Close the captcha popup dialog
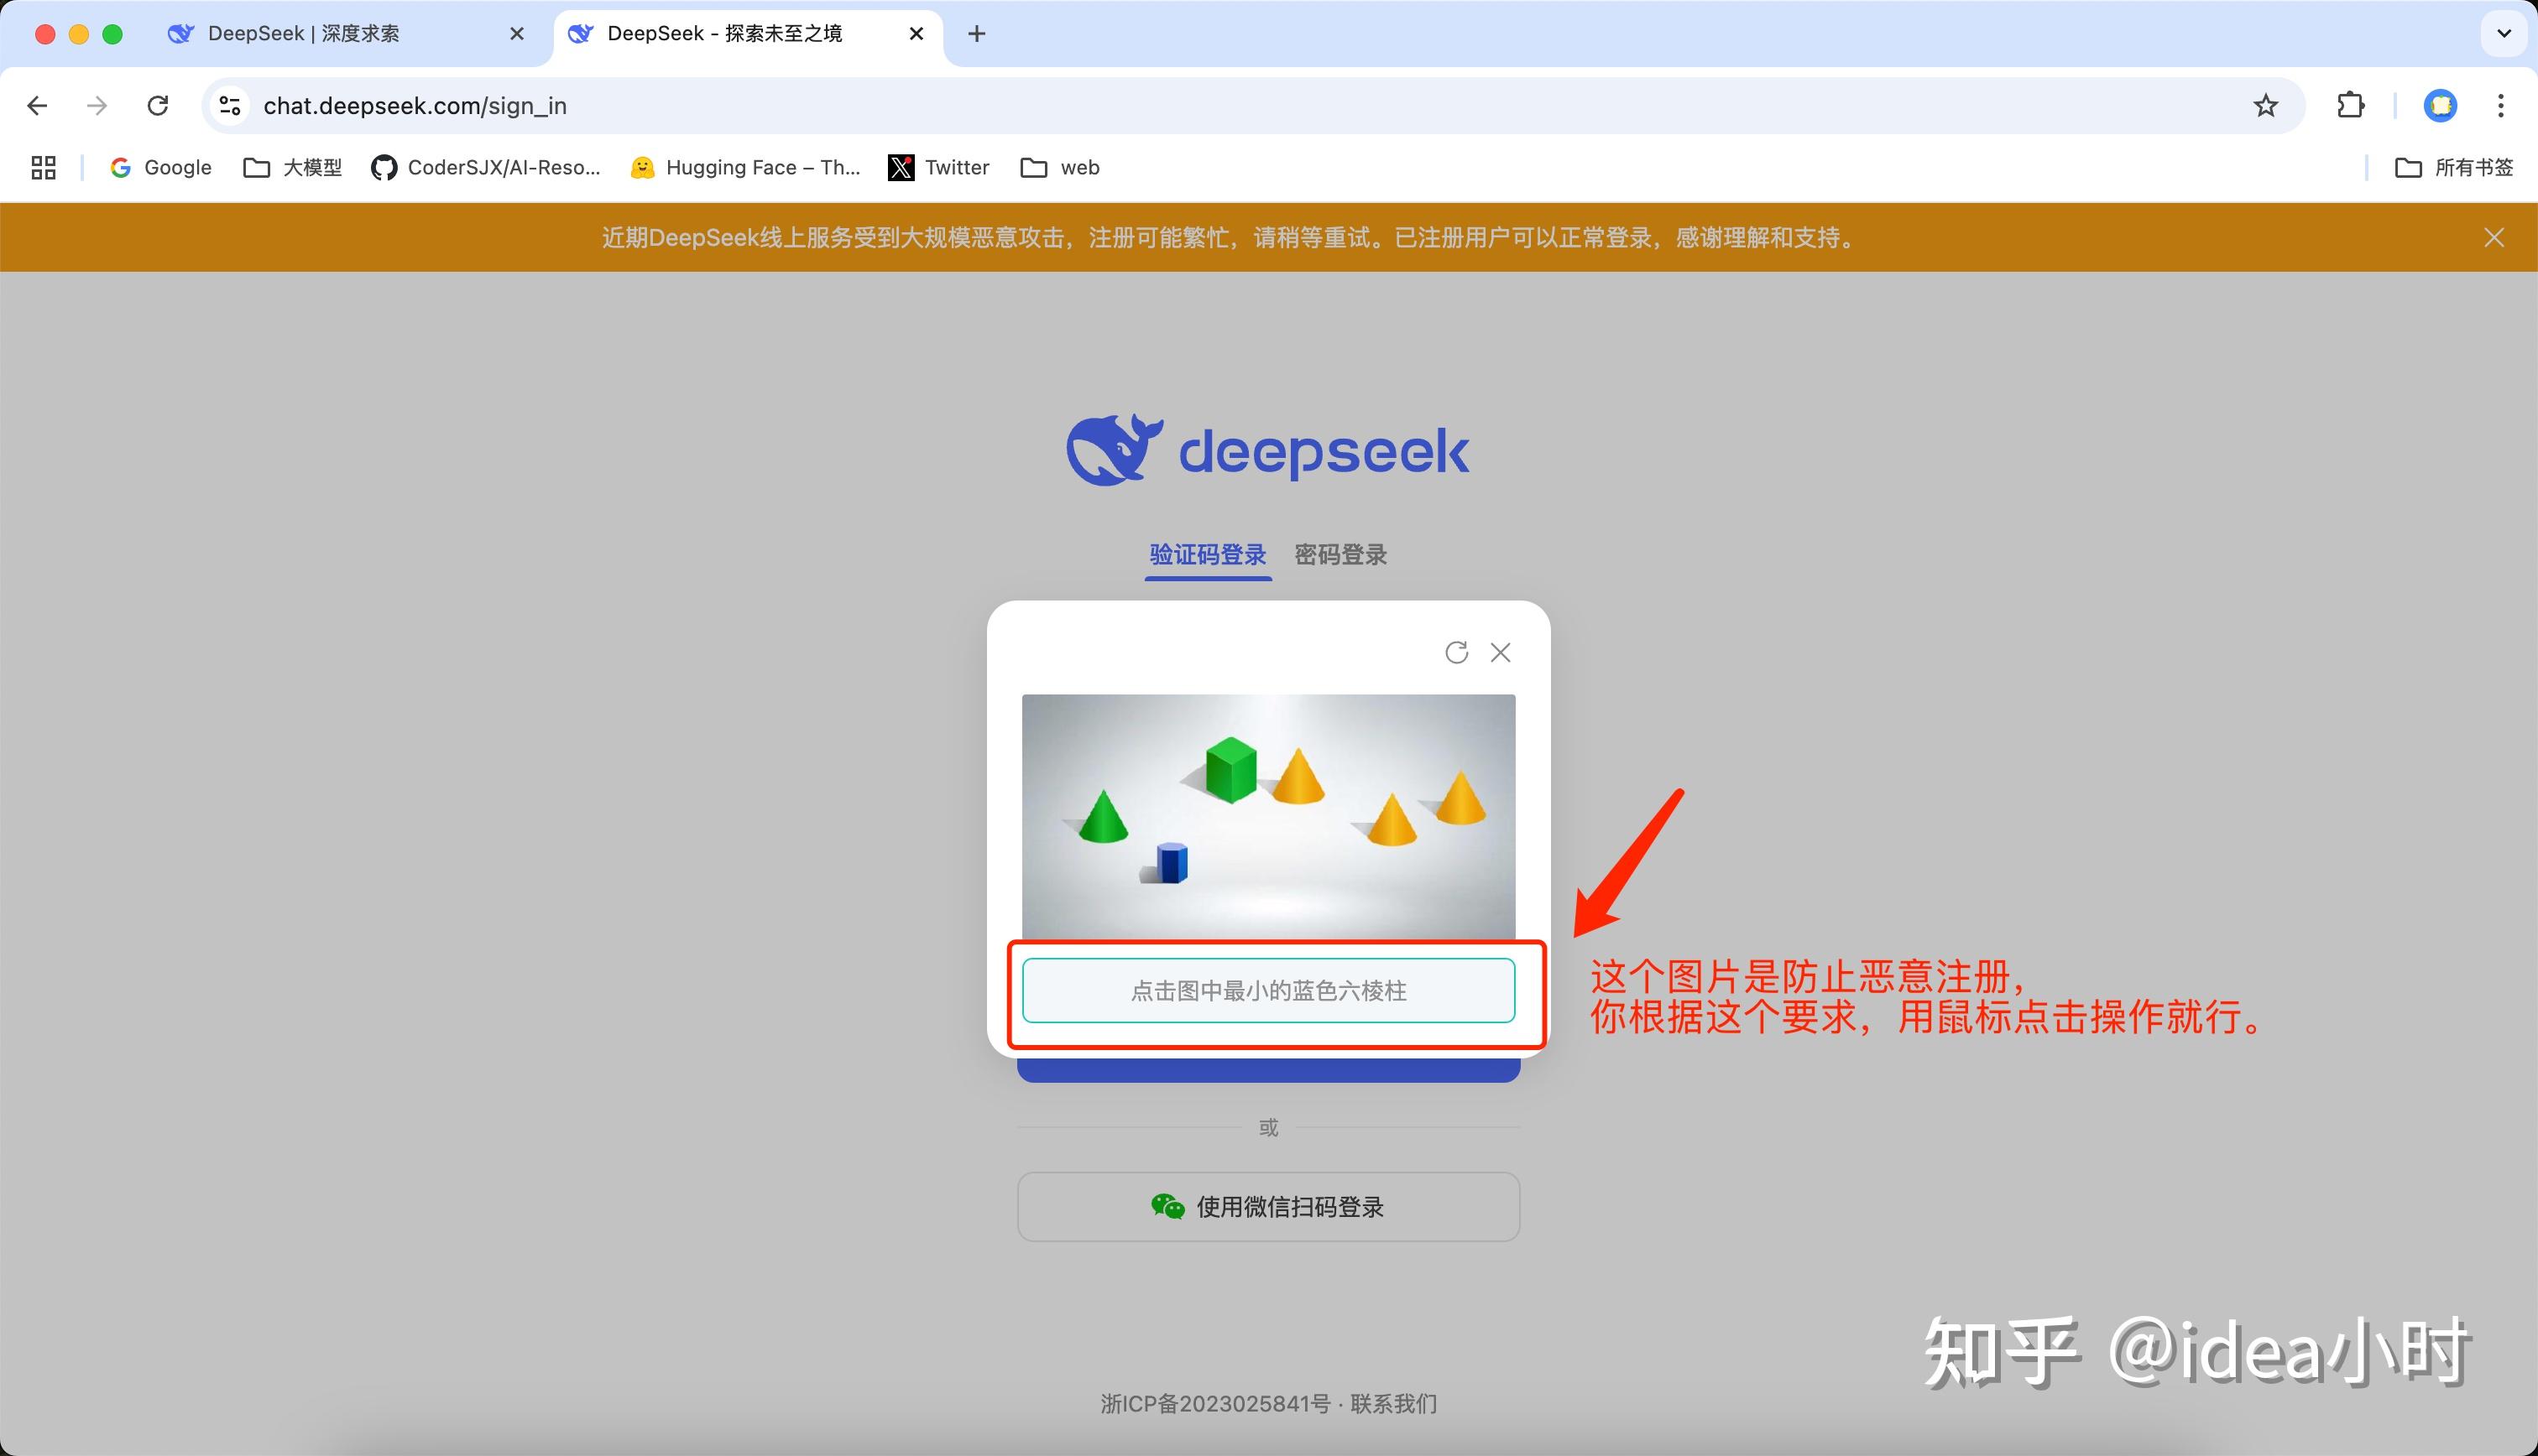Image resolution: width=2538 pixels, height=1456 pixels. (x=1500, y=652)
